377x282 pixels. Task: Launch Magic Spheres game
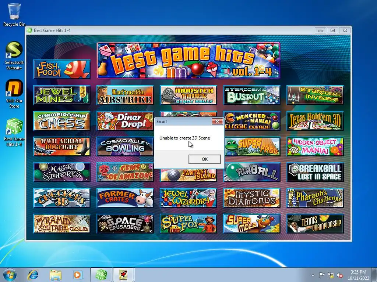(62, 172)
